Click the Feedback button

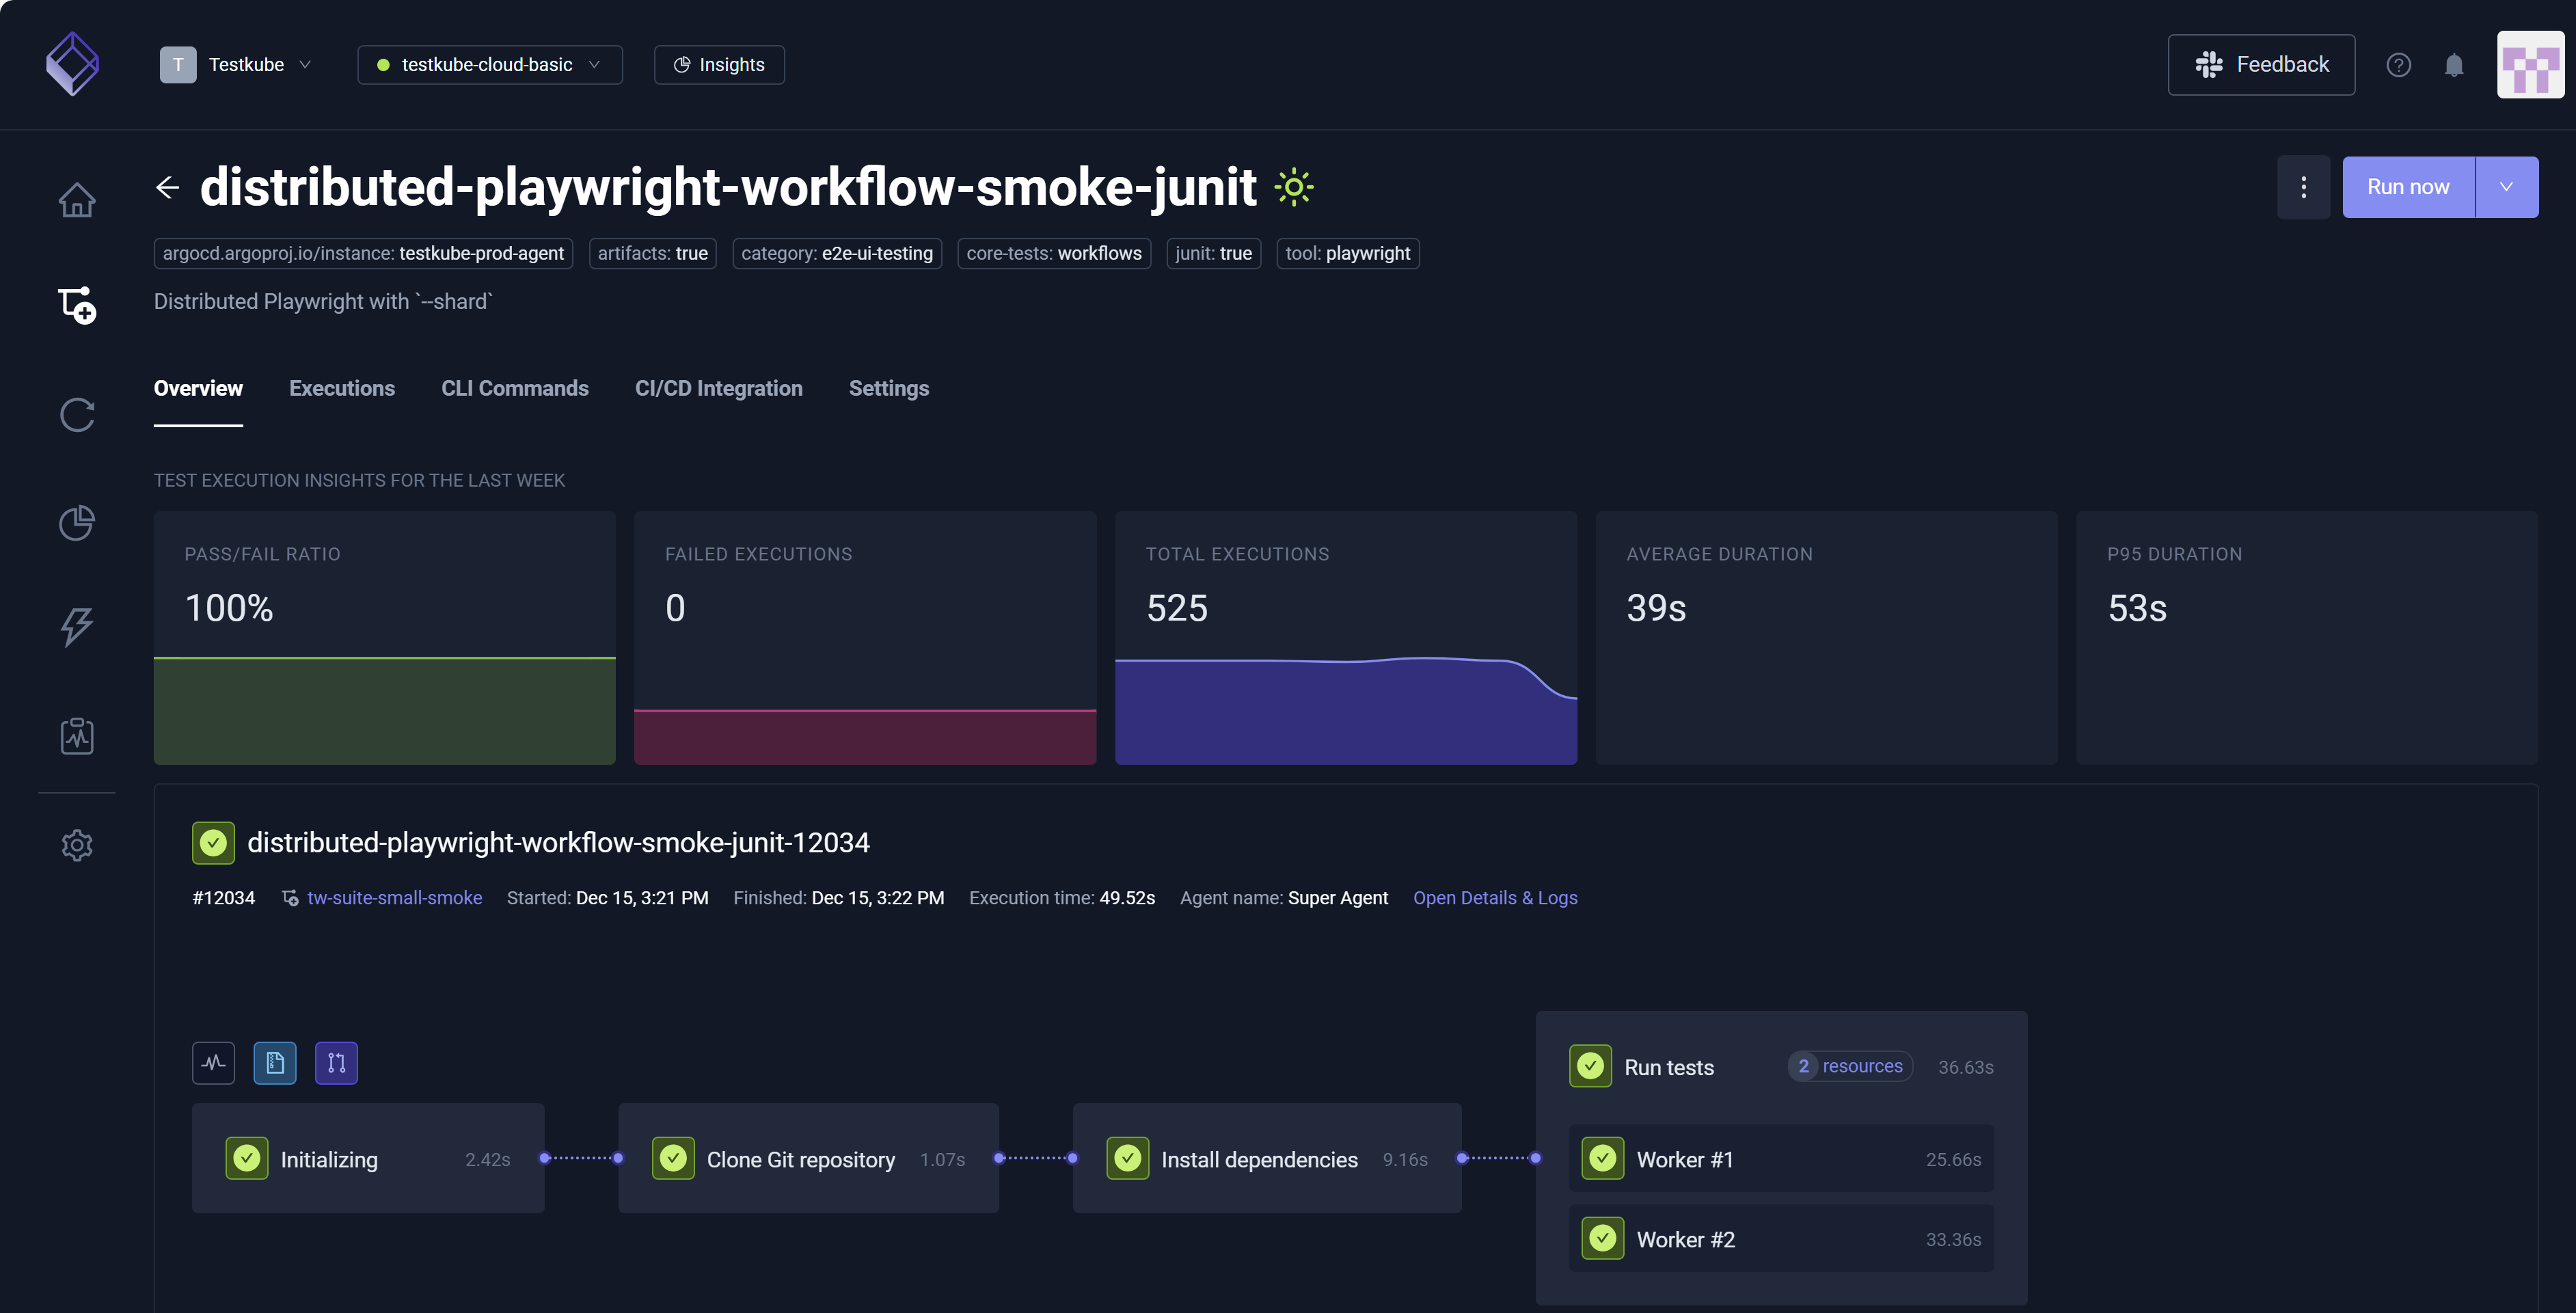click(2261, 65)
